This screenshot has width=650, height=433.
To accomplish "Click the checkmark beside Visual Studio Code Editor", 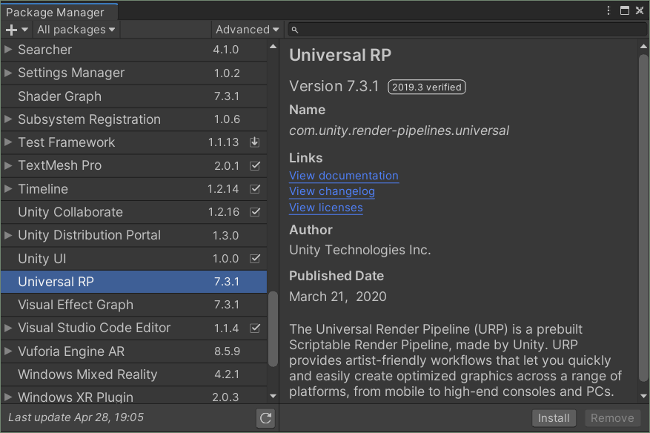I will 256,328.
